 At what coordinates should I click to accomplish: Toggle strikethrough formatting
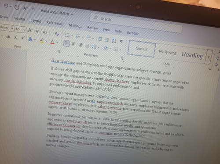pyautogui.click(x=8, y=37)
